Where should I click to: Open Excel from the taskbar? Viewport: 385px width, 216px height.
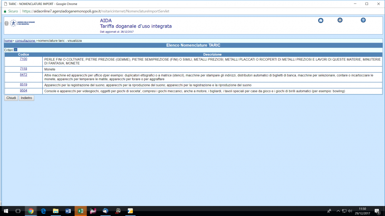click(x=80, y=211)
